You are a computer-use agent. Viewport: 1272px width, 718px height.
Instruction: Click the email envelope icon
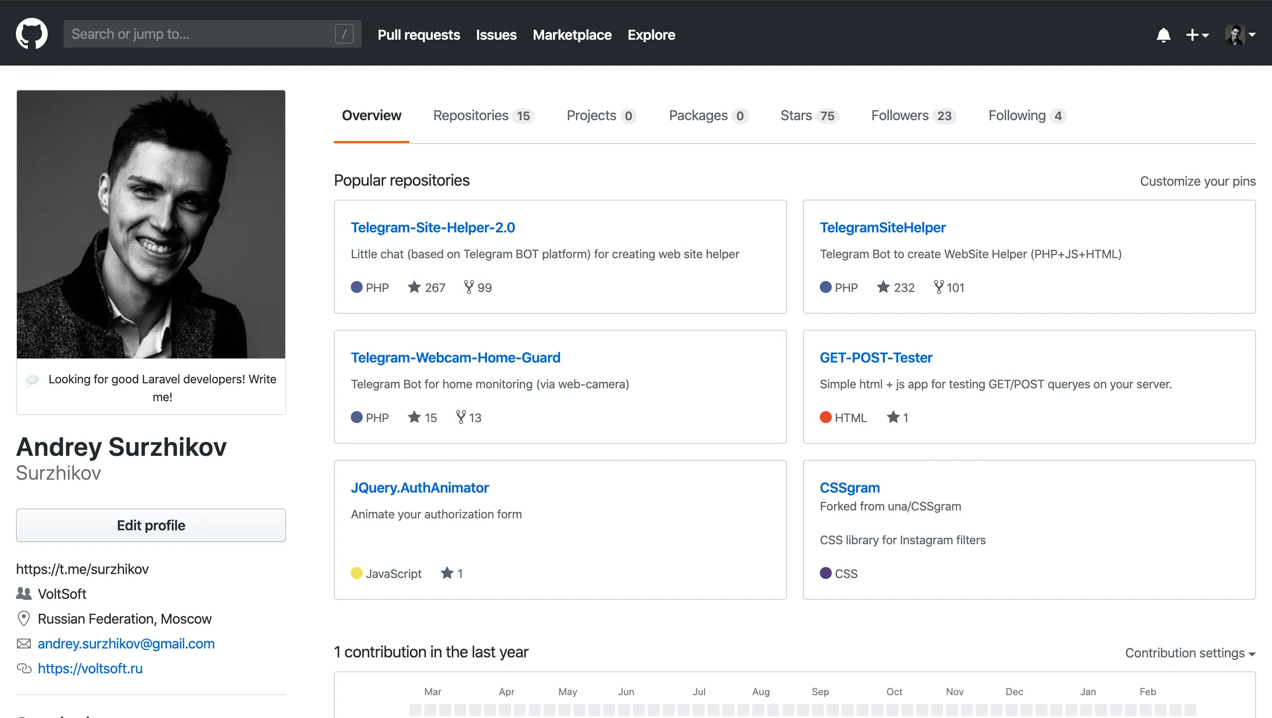point(23,643)
